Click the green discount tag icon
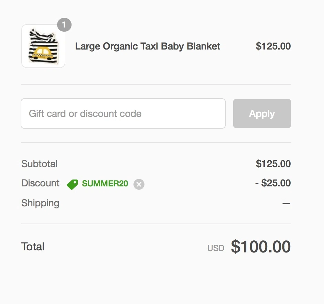The height and width of the screenshot is (304, 324). [x=72, y=184]
